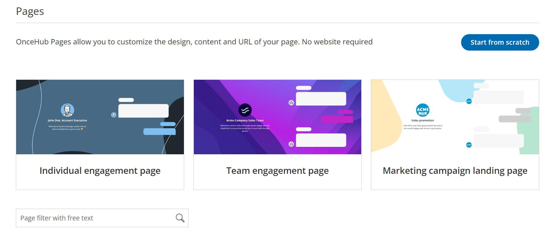
Task: Click the page filter text input
Action: tap(93, 218)
